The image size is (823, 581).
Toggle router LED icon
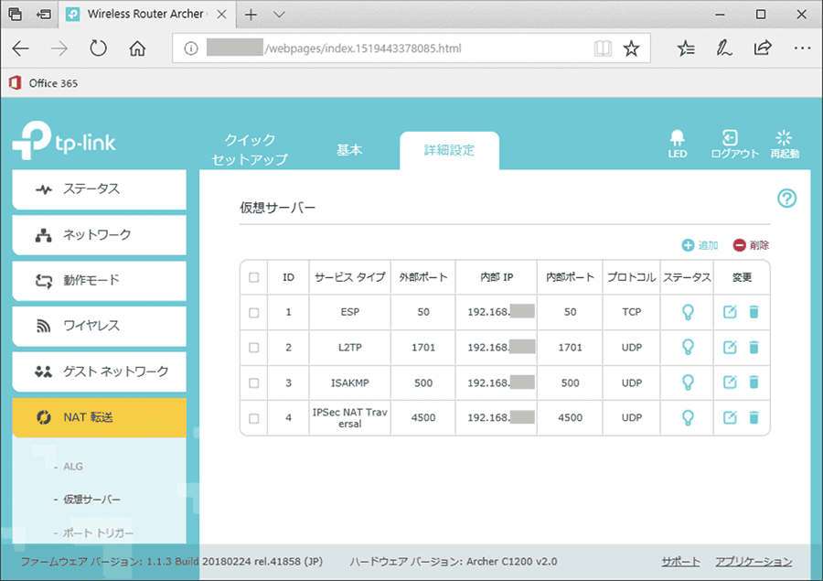tap(677, 144)
